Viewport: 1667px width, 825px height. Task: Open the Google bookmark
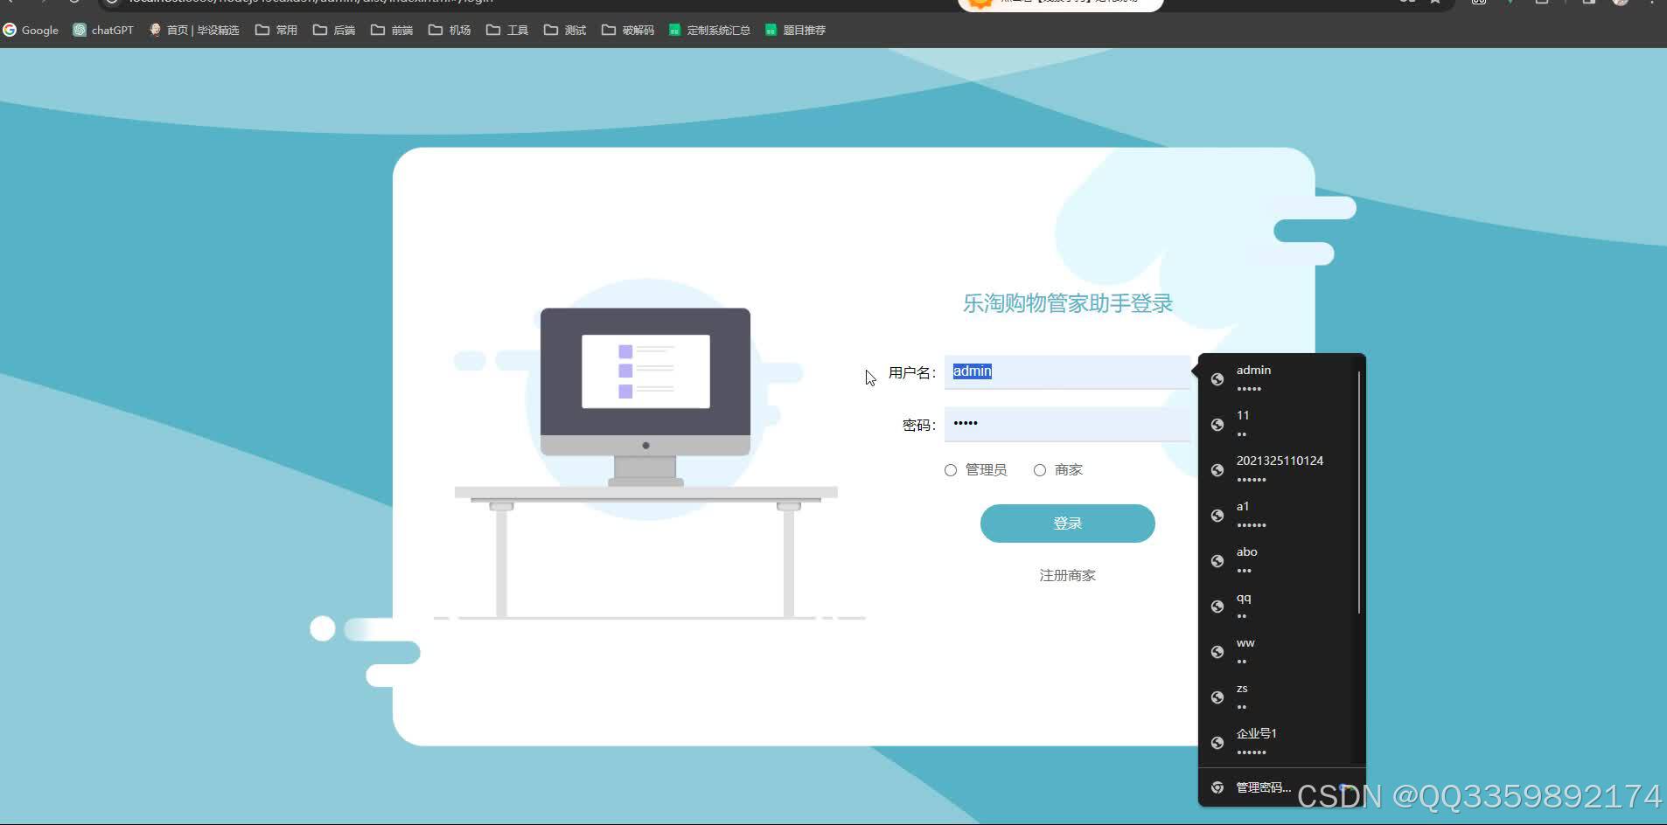(31, 30)
